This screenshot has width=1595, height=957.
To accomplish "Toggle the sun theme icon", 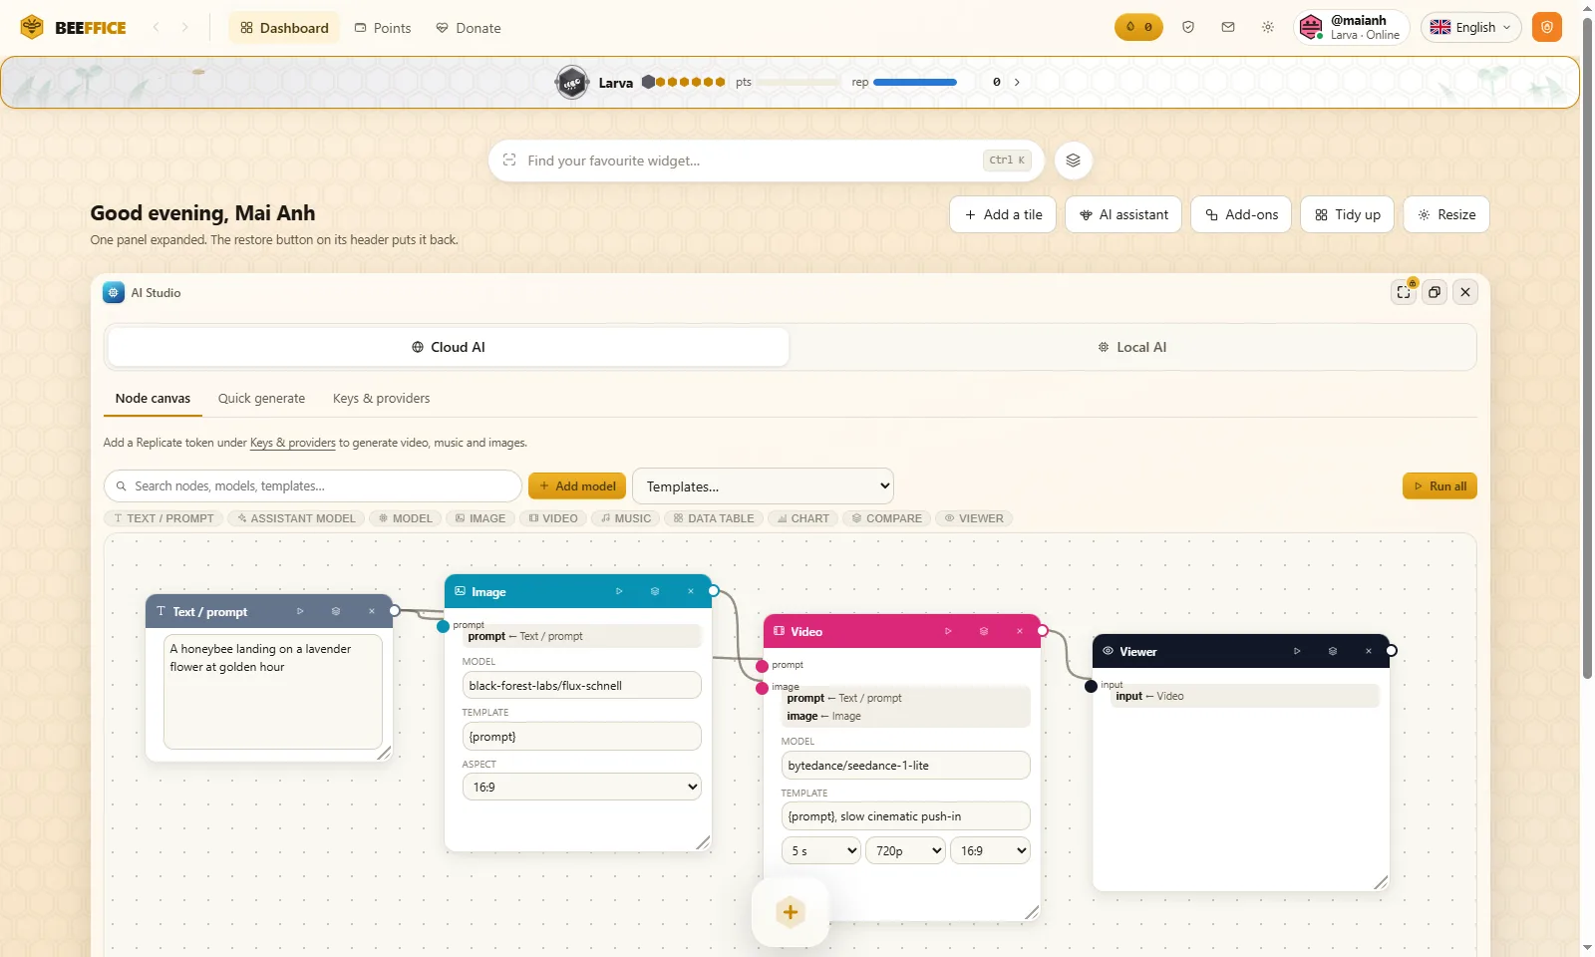I will tap(1268, 28).
